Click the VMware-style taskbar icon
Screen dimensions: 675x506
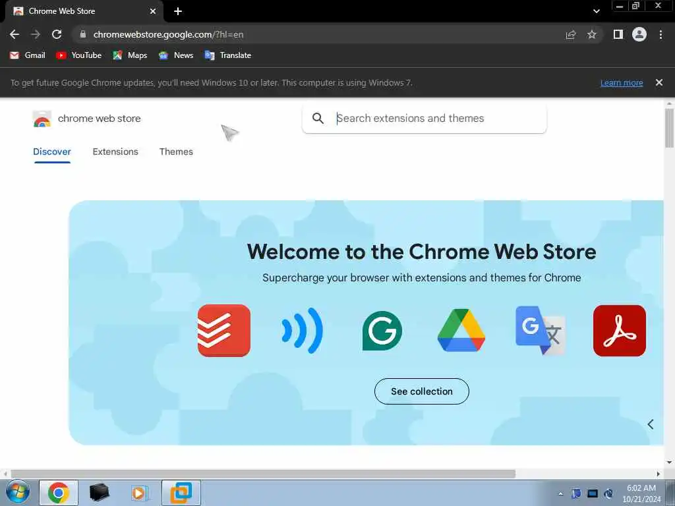(x=181, y=493)
